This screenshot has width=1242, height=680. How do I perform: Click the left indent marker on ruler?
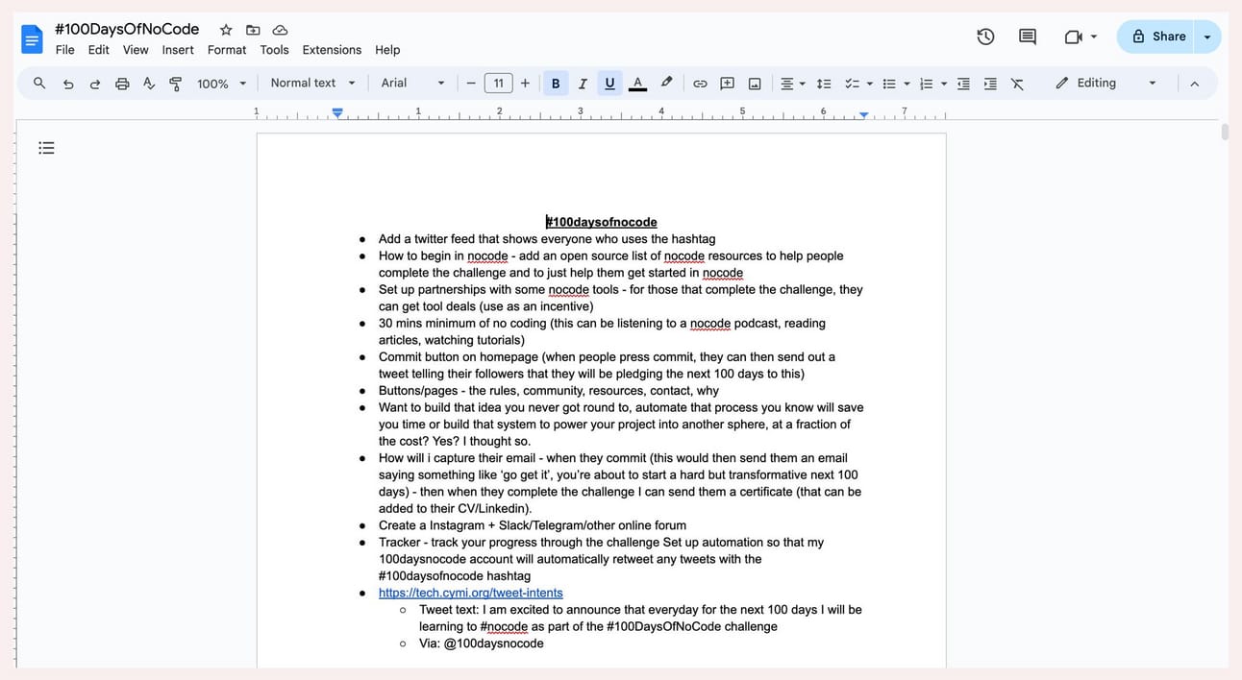click(337, 113)
